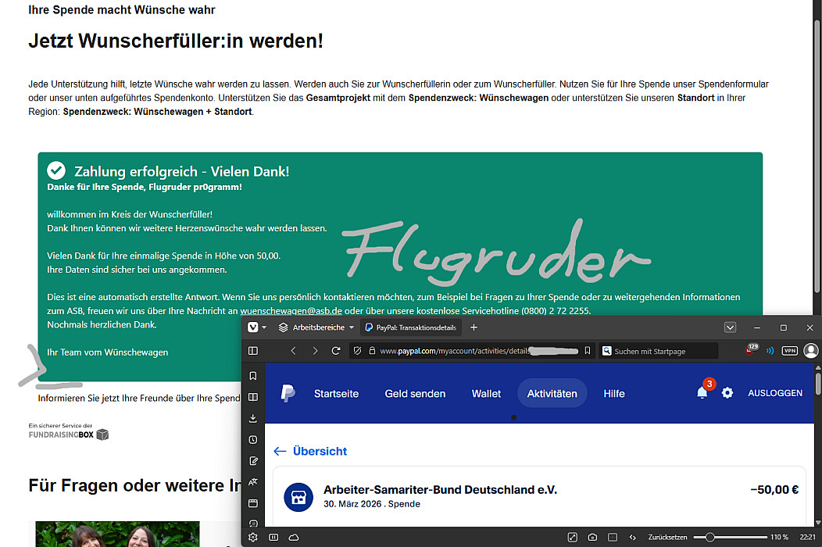Open the translate panel icon
The image size is (822, 547).
click(253, 482)
